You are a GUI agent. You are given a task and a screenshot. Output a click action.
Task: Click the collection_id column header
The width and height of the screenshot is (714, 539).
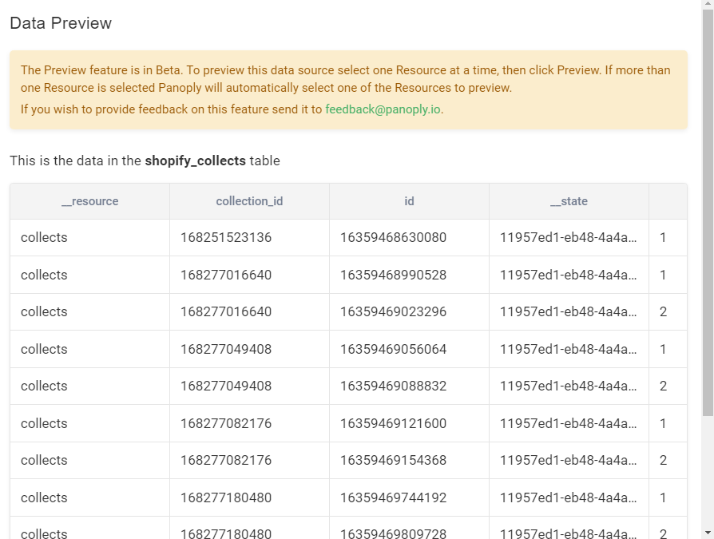(x=249, y=201)
